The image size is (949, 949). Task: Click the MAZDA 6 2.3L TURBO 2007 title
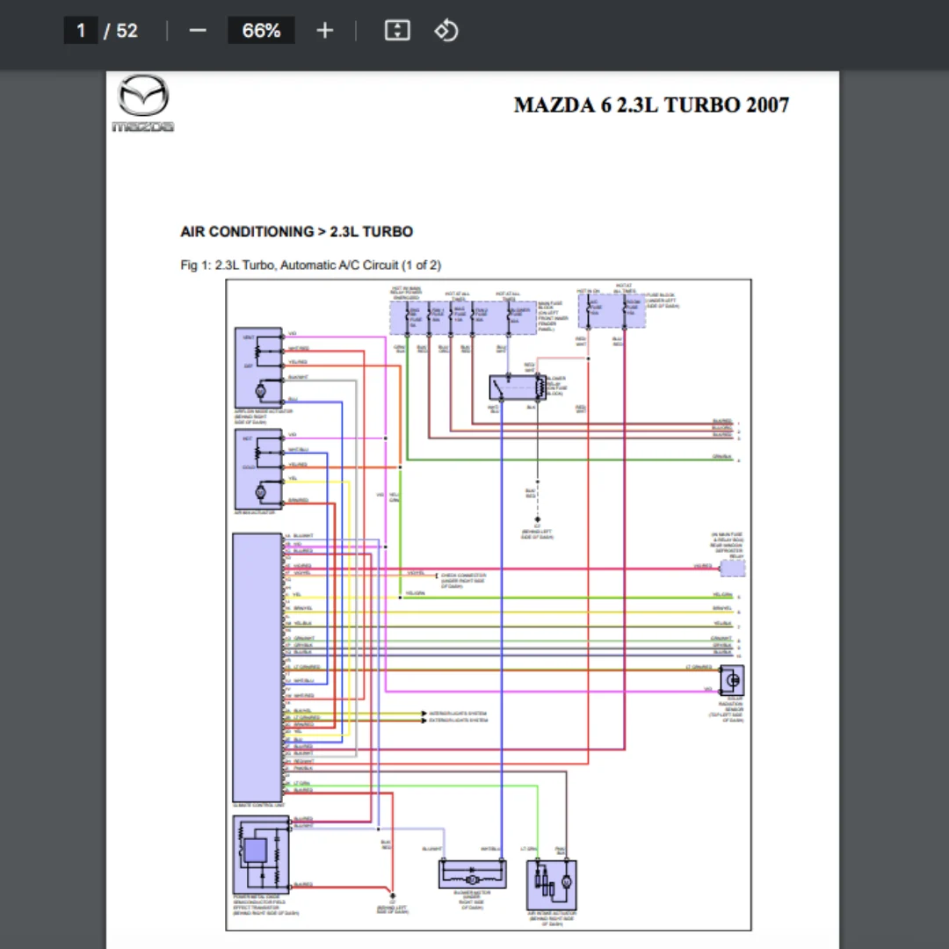tap(651, 105)
